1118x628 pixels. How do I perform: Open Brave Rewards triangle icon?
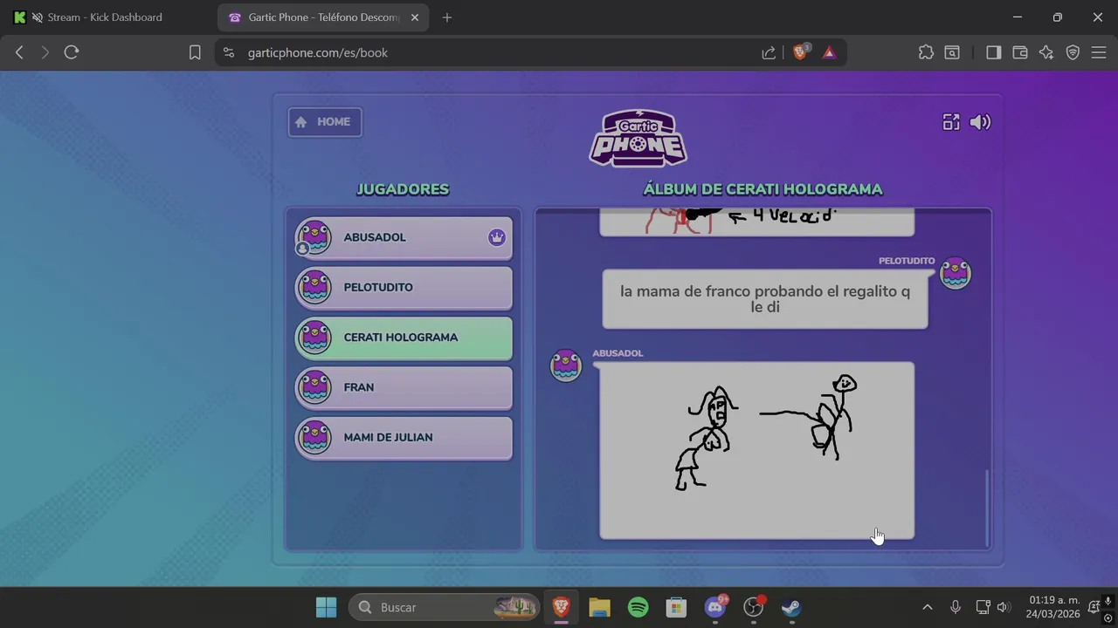tap(829, 52)
